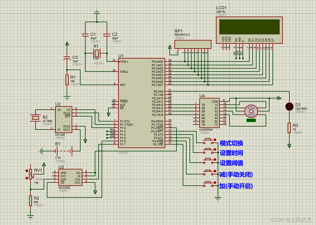Click the power arrow terminal above C3
This screenshot has height=225, width=316.
point(67,43)
